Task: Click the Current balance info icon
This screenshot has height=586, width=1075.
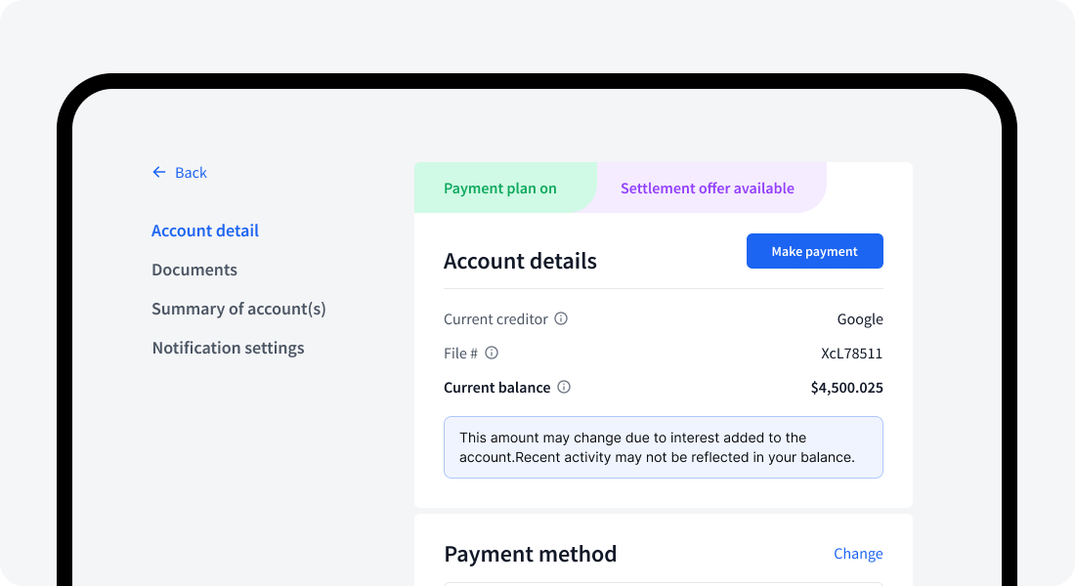Action: tap(563, 387)
